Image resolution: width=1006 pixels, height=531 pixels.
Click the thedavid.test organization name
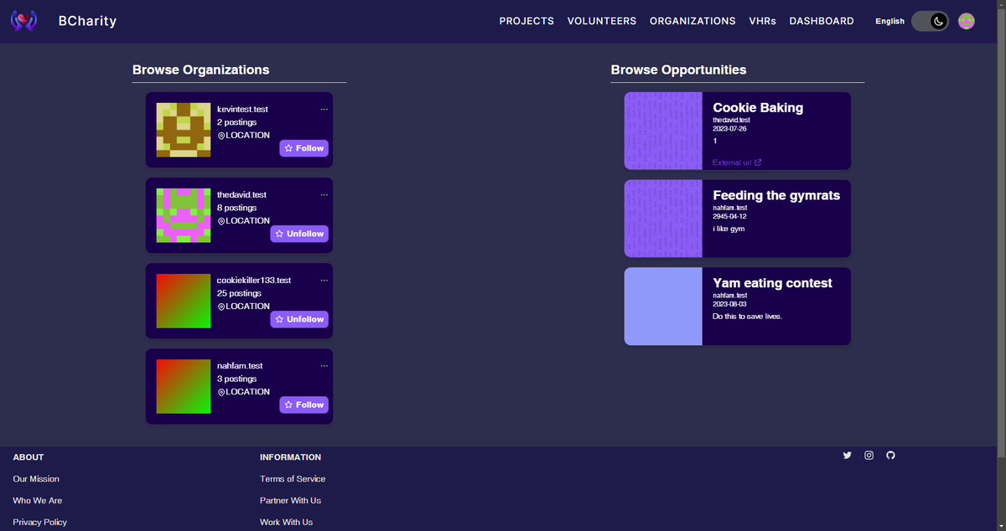(241, 195)
